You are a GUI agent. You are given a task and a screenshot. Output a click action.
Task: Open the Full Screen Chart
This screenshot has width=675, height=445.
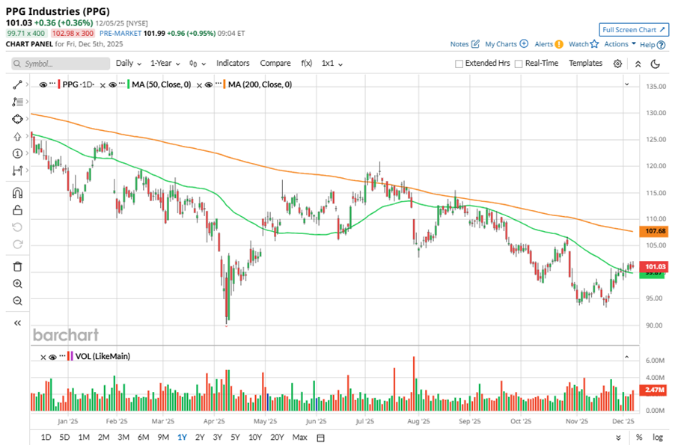[634, 30]
